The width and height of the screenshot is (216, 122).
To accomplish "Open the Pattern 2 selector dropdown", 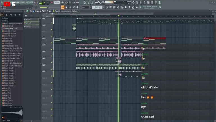I will click(x=97, y=7).
